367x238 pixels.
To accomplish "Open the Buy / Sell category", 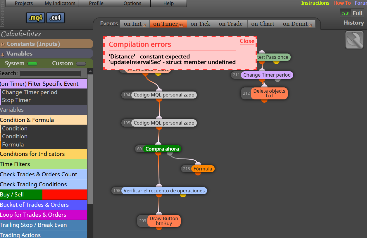I will (21, 194).
